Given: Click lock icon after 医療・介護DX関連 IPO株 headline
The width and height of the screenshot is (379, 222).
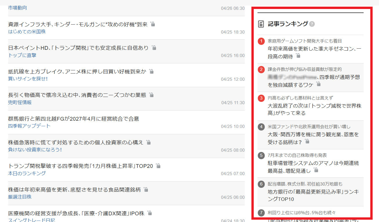Looking at the screenshot, I should pos(149,213).
